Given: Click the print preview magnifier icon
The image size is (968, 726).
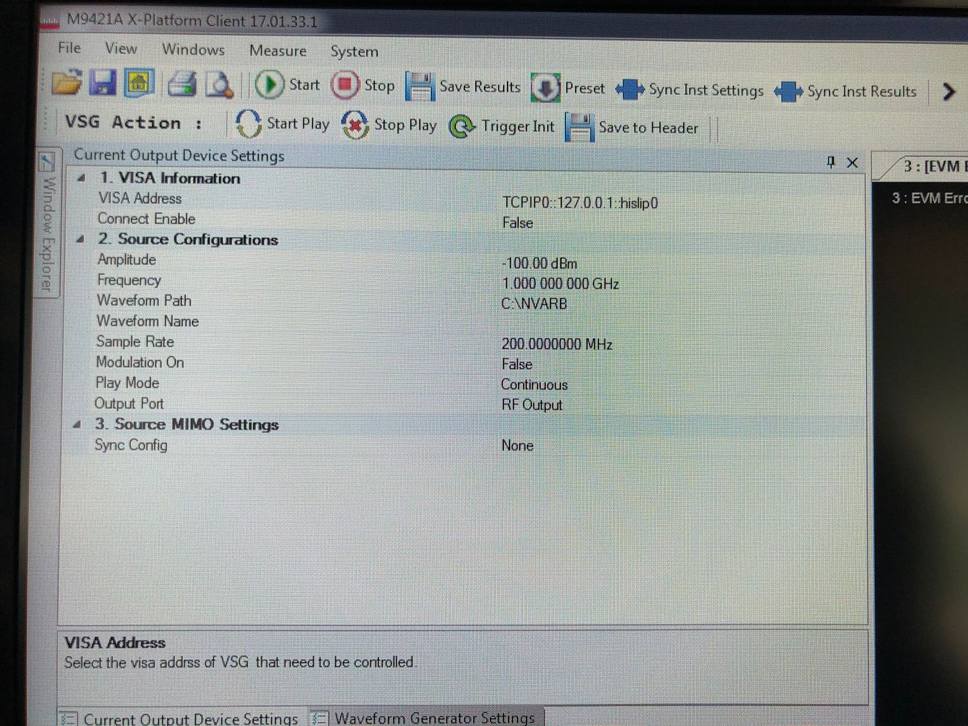Looking at the screenshot, I should coord(219,85).
